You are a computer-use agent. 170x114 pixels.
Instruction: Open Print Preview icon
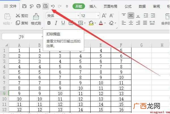tap(46, 6)
